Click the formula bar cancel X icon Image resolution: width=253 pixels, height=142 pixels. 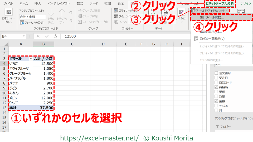pyautogui.click(x=38, y=36)
